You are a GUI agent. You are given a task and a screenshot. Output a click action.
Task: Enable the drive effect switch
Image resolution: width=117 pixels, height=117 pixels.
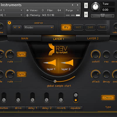click(x=18, y=97)
